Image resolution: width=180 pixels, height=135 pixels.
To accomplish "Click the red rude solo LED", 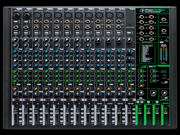I will pyautogui.click(x=163, y=62).
